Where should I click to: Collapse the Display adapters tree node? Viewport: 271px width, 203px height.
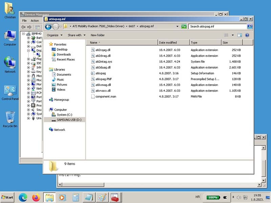(x=29, y=50)
